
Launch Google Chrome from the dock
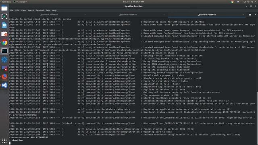(x=4, y=43)
